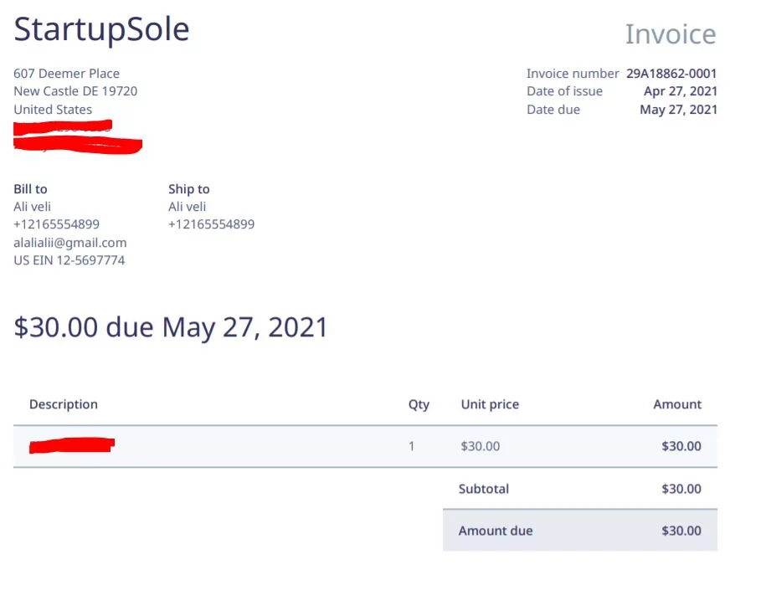Click the Unit price column header
766x616 pixels.
point(490,404)
